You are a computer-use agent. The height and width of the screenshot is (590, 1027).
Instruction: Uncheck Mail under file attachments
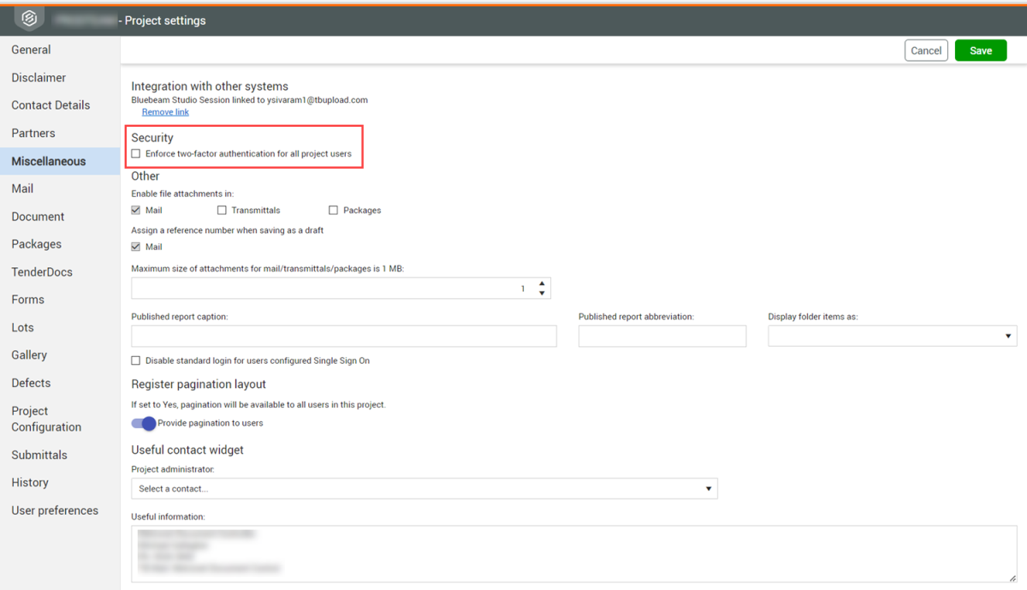pos(136,211)
